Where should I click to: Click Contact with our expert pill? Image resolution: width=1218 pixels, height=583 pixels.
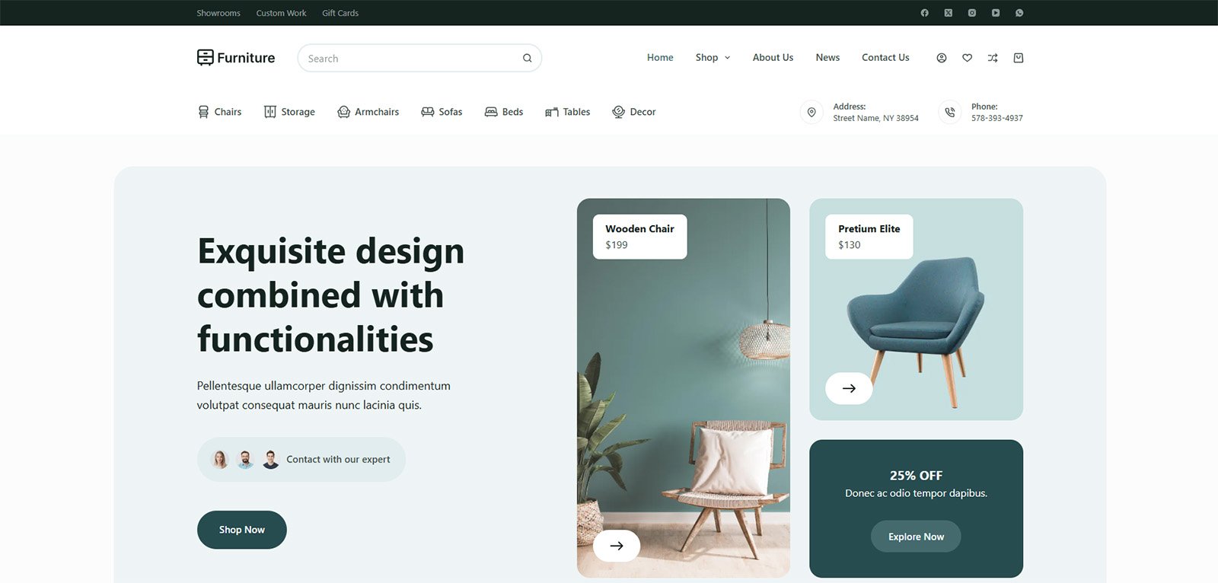coord(301,459)
